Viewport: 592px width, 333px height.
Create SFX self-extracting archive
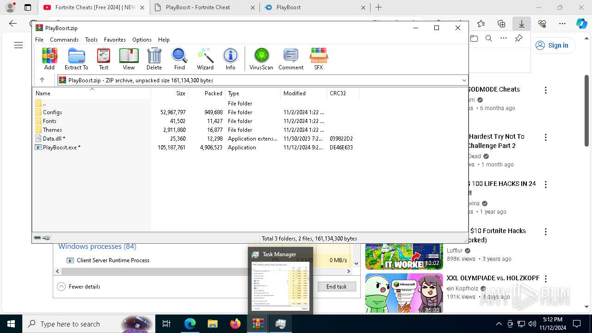pos(319,59)
